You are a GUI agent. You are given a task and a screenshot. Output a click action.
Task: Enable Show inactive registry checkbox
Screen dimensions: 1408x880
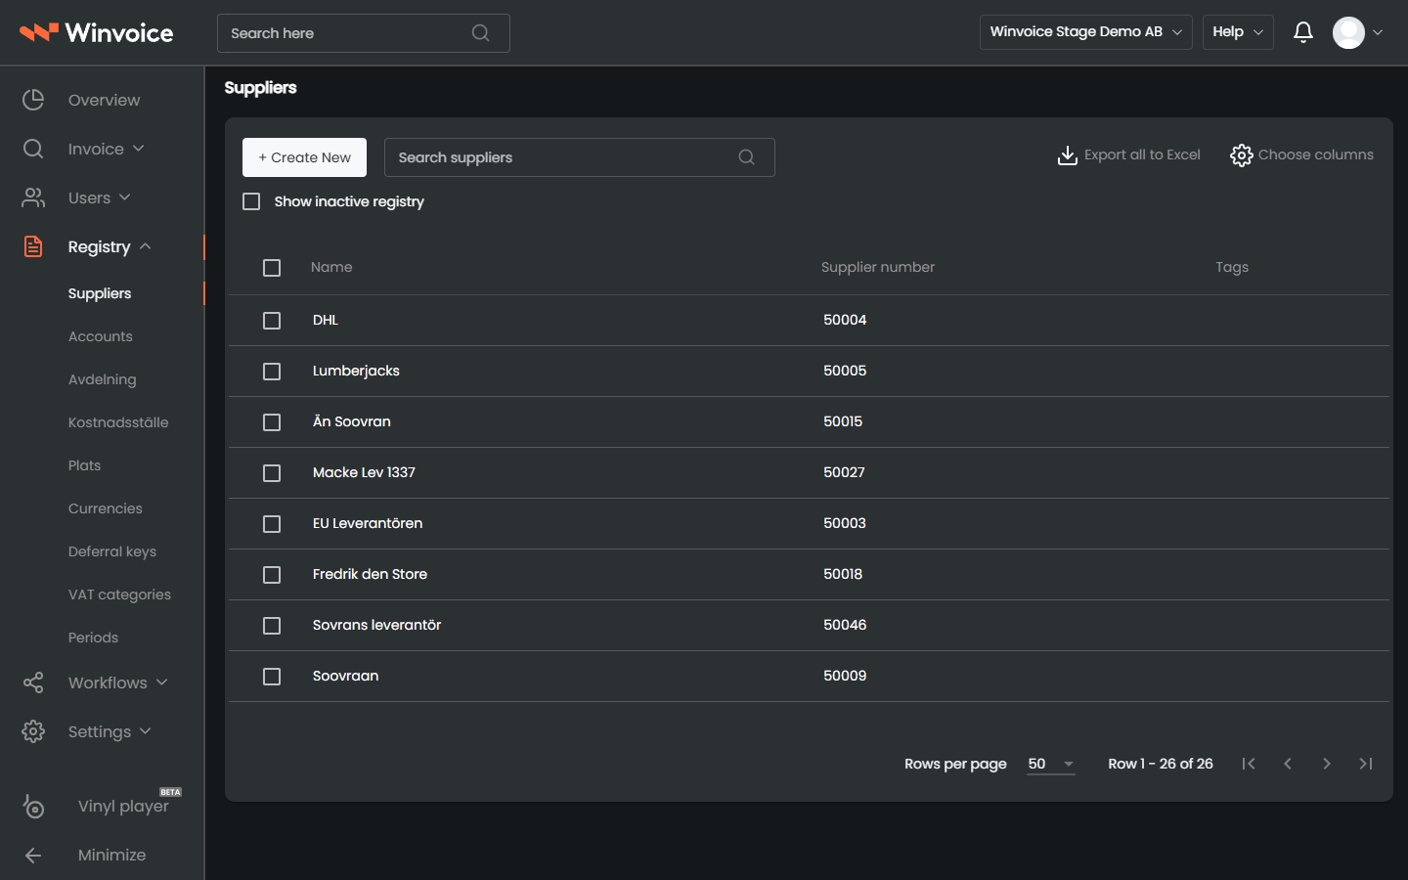coord(251,201)
